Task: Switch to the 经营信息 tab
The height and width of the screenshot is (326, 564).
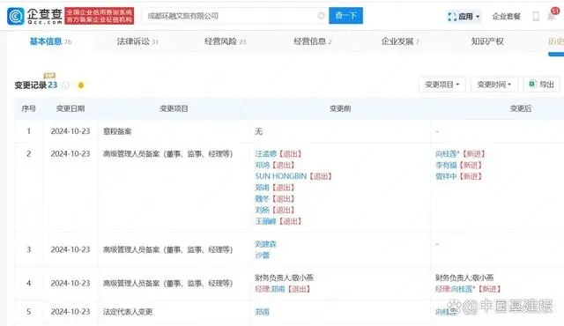Action: 312,41
